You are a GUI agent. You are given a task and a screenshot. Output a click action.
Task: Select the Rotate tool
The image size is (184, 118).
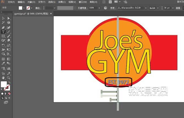pyautogui.click(x=3, y=45)
